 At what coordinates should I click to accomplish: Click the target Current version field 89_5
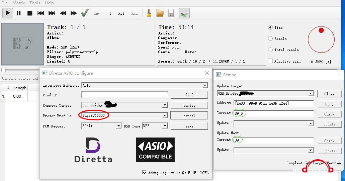(274, 113)
